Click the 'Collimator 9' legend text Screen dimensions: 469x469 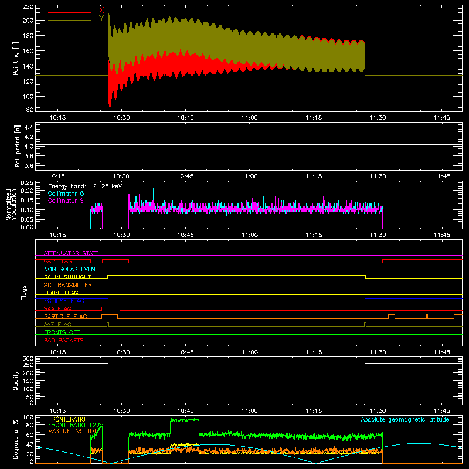point(66,200)
